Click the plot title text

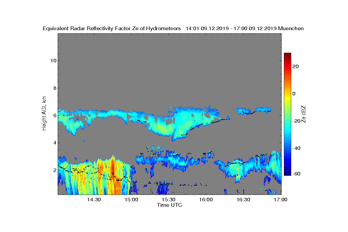click(x=173, y=28)
